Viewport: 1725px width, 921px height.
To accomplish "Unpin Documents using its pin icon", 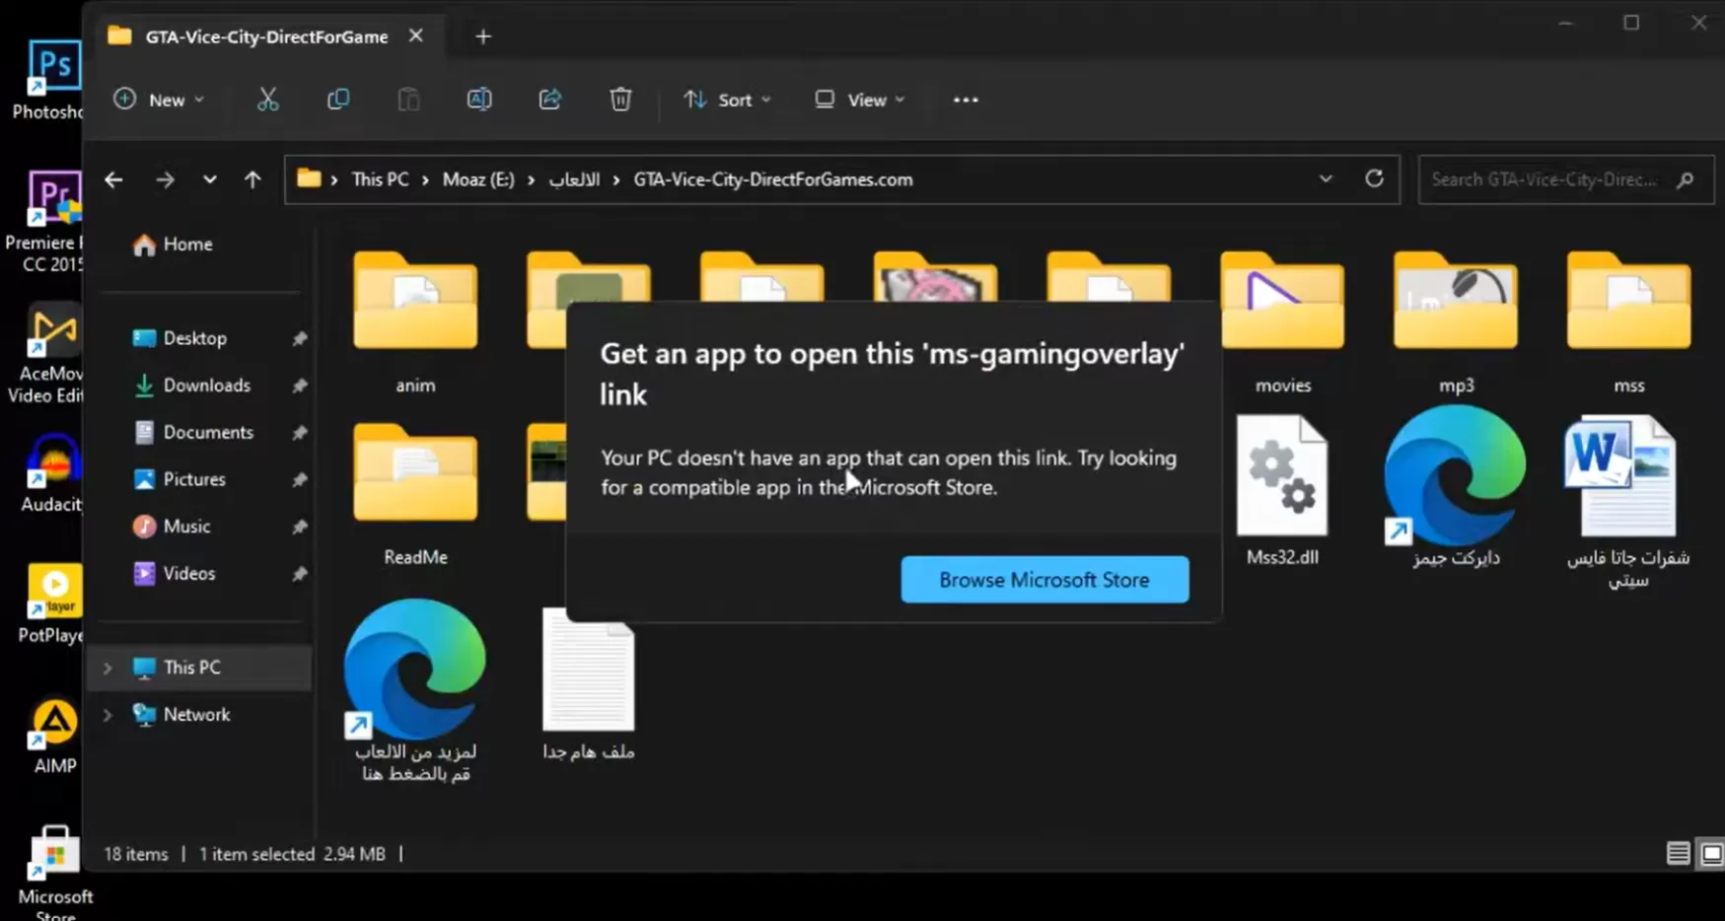I will (x=300, y=433).
